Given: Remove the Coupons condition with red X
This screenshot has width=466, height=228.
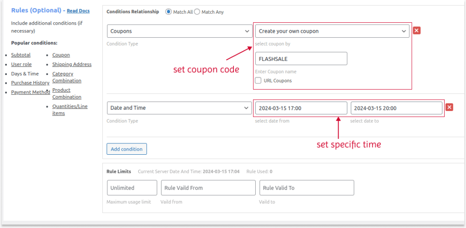Looking at the screenshot, I should coord(417,30).
